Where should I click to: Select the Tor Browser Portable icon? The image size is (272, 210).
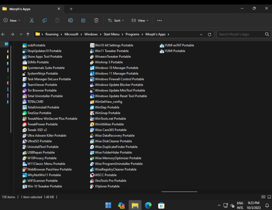pyautogui.click(x=25, y=90)
